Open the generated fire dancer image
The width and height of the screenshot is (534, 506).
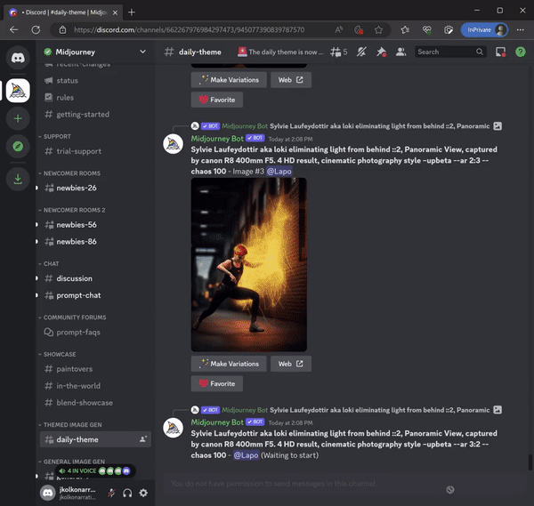tap(249, 265)
